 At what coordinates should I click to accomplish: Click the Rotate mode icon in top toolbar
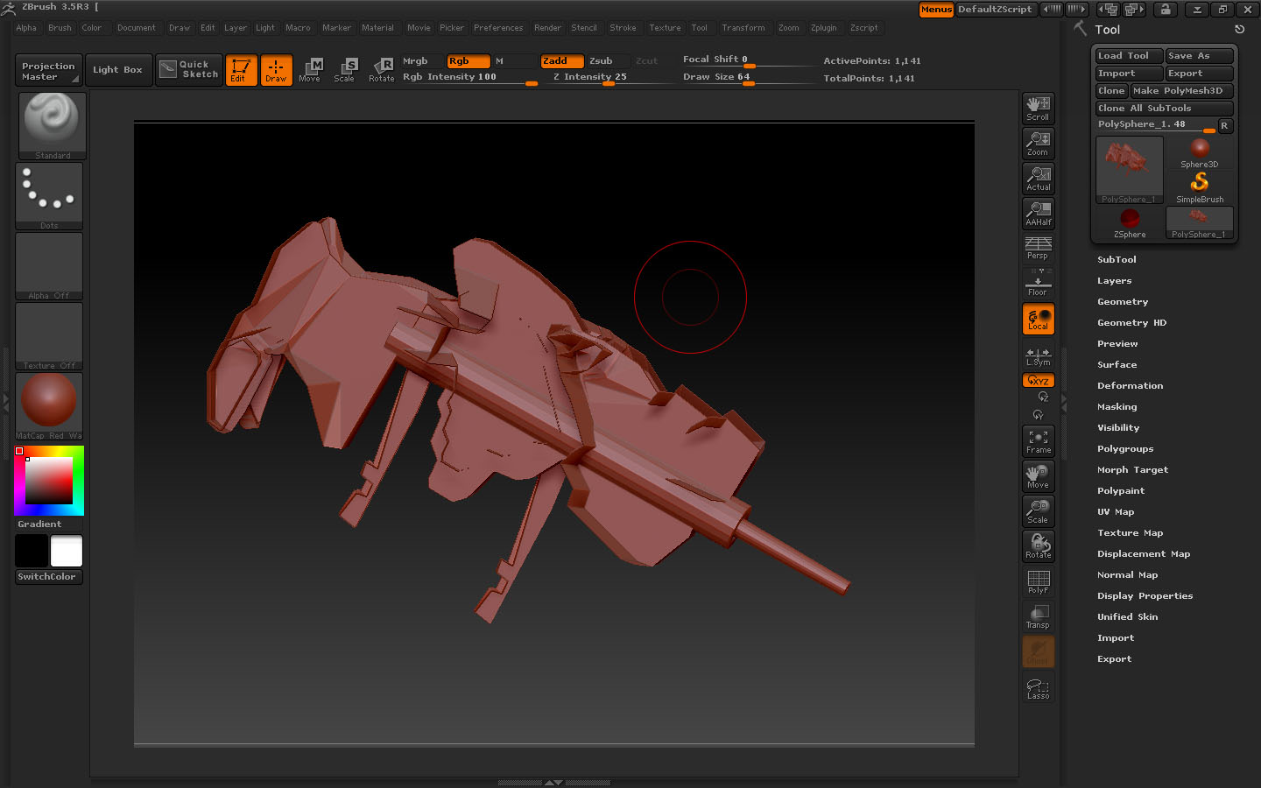click(x=382, y=69)
